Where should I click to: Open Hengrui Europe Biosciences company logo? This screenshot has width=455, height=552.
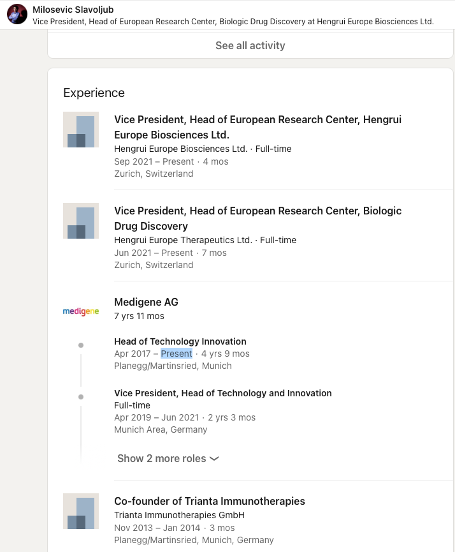click(81, 130)
